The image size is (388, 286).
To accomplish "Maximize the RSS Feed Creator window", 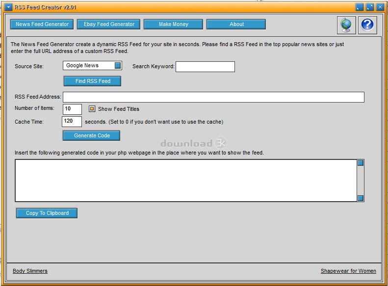I will 370,7.
